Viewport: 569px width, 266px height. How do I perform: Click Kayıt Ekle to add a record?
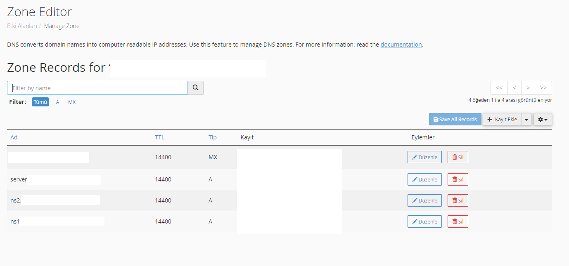pyautogui.click(x=502, y=119)
